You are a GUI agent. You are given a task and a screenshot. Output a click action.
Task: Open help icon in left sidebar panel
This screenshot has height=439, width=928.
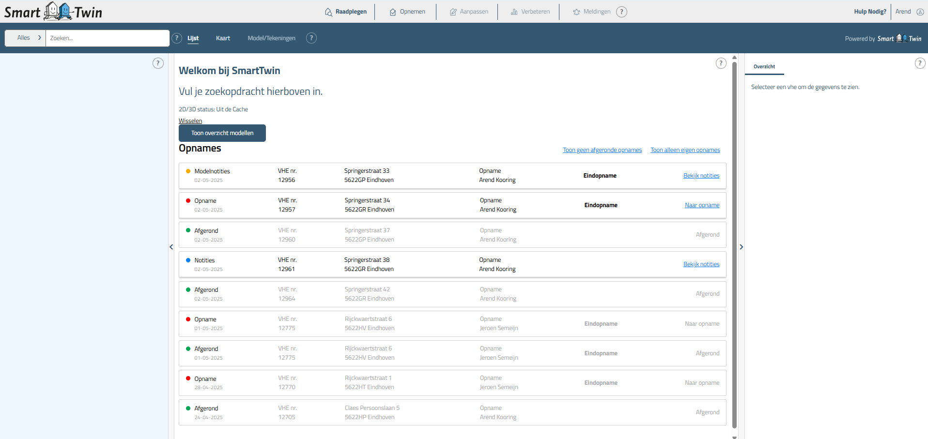(158, 63)
